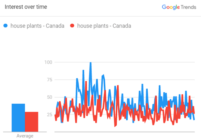Select the blue Average bar

click(18, 118)
